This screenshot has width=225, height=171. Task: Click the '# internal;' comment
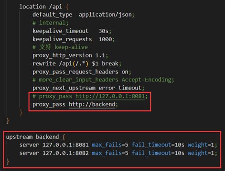(50, 23)
